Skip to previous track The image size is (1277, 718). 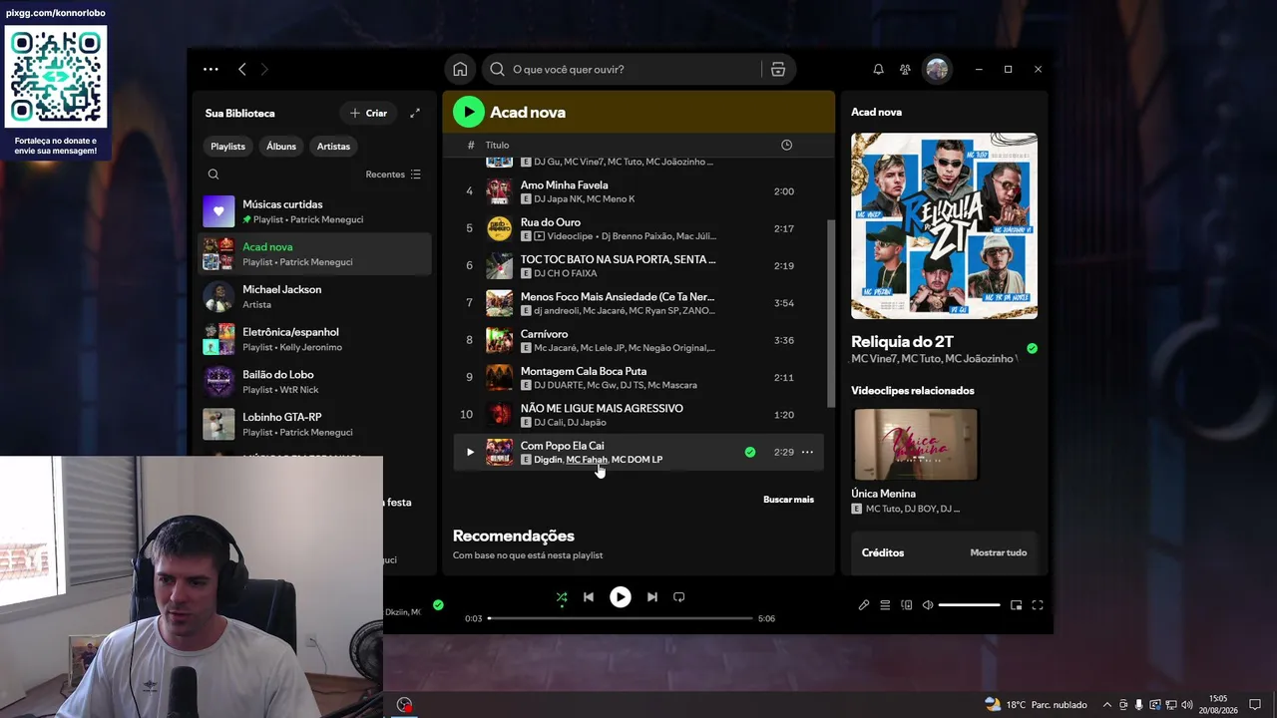(589, 597)
